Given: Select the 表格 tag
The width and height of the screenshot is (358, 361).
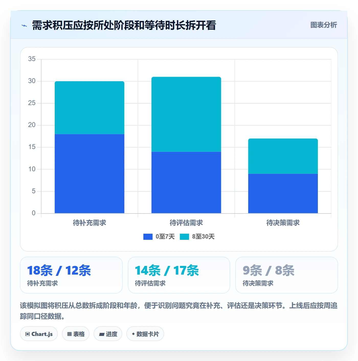Looking at the screenshot, I should [x=76, y=334].
